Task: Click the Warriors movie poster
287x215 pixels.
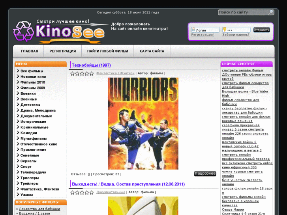Action: [143, 123]
